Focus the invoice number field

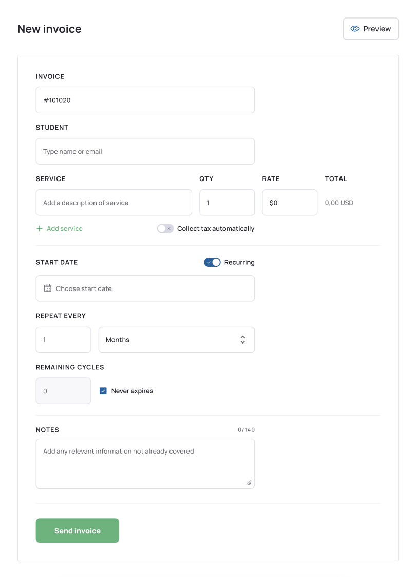click(145, 100)
